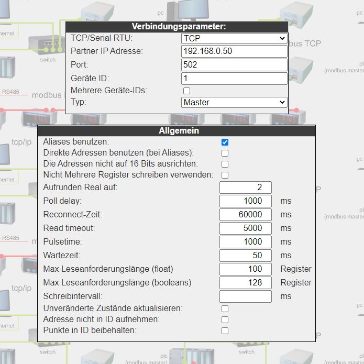Click the Punkte in ID beibehalten label

[90, 330]
